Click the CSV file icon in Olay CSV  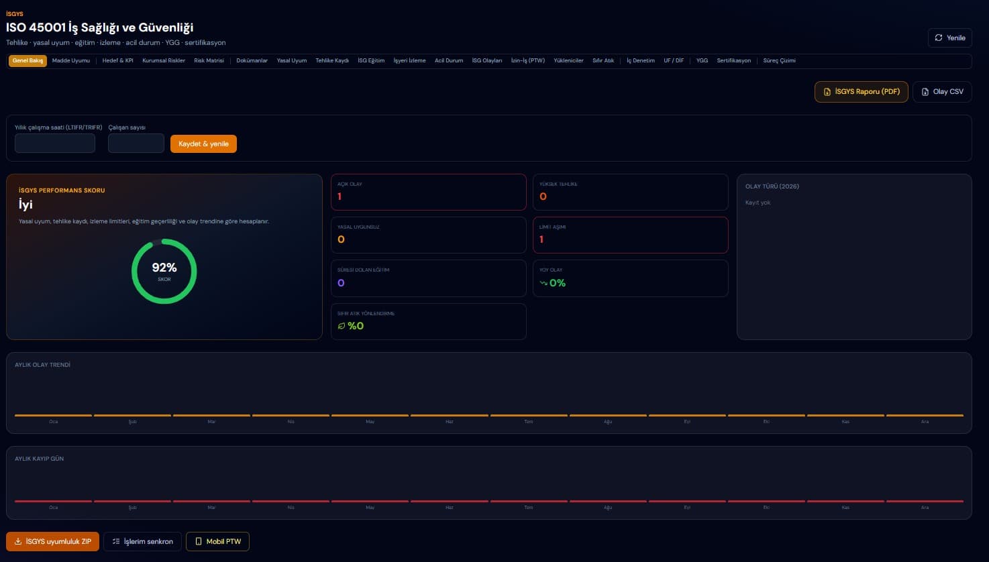(x=925, y=92)
